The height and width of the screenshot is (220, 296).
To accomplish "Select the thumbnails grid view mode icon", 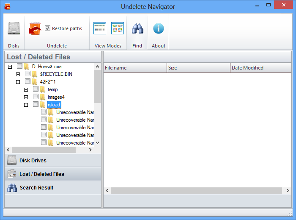I will pos(118,28).
